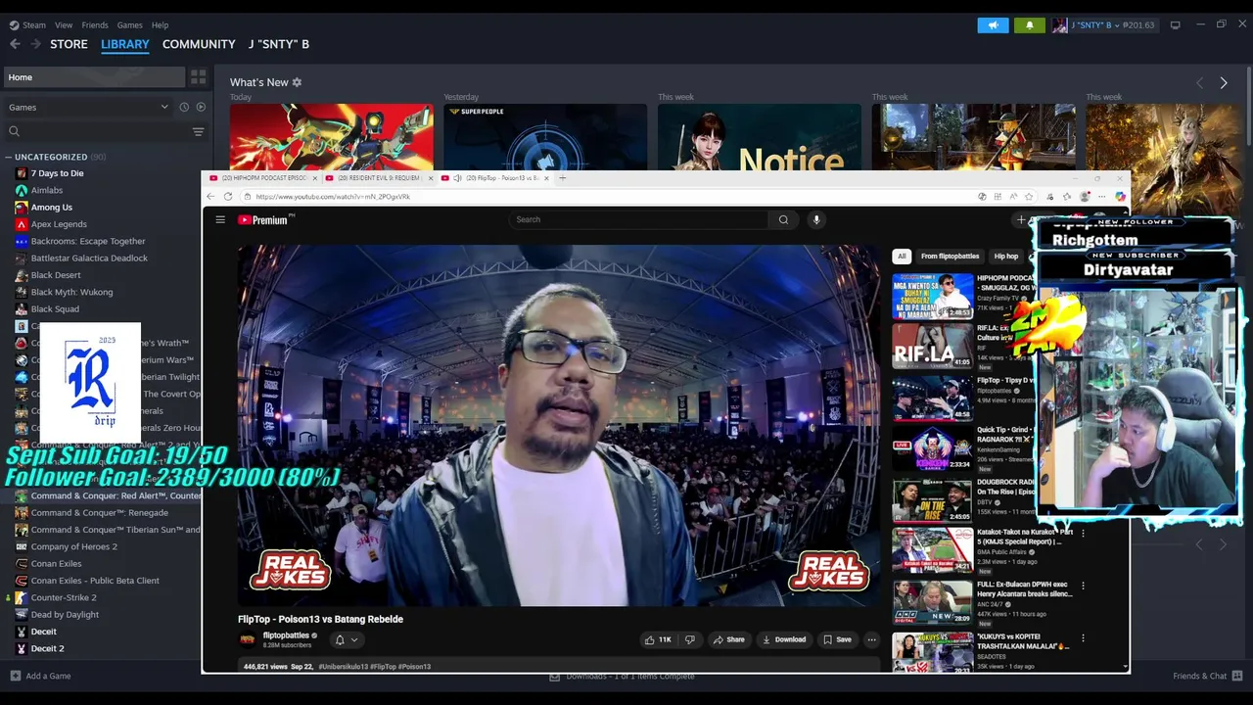Focus the YouTube search field
Image resolution: width=1253 pixels, height=705 pixels.
tap(638, 219)
